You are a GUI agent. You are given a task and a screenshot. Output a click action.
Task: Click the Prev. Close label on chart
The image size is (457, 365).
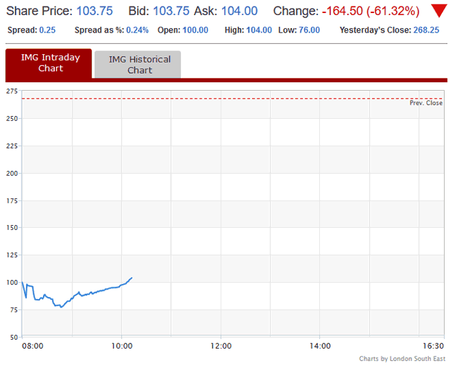click(x=426, y=103)
